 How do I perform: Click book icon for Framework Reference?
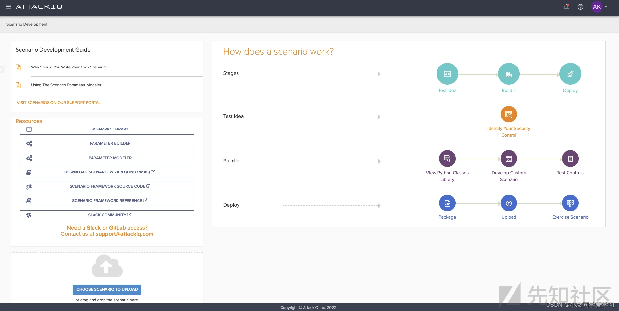[x=29, y=201]
